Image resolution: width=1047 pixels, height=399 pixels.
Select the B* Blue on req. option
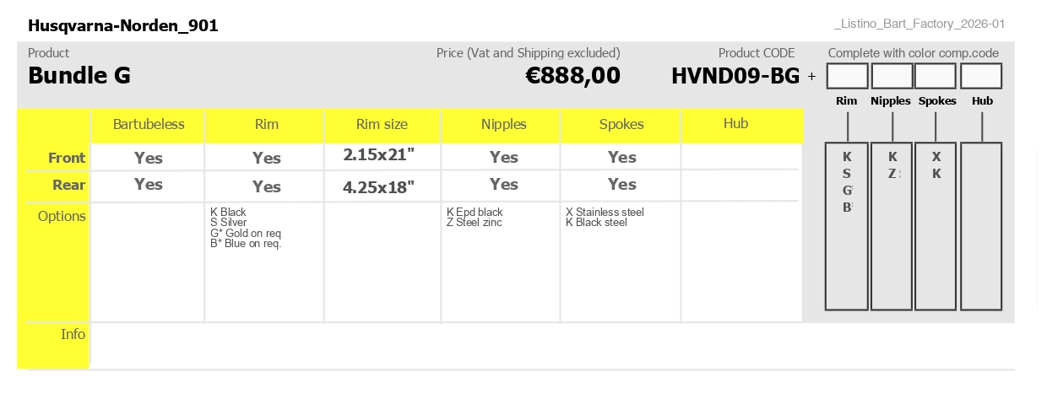tap(246, 244)
